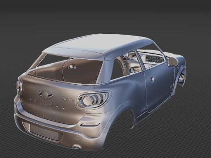The width and height of the screenshot is (211, 158).
Task: Click the dashboard vent grille inside cabin
Action: [154, 58]
